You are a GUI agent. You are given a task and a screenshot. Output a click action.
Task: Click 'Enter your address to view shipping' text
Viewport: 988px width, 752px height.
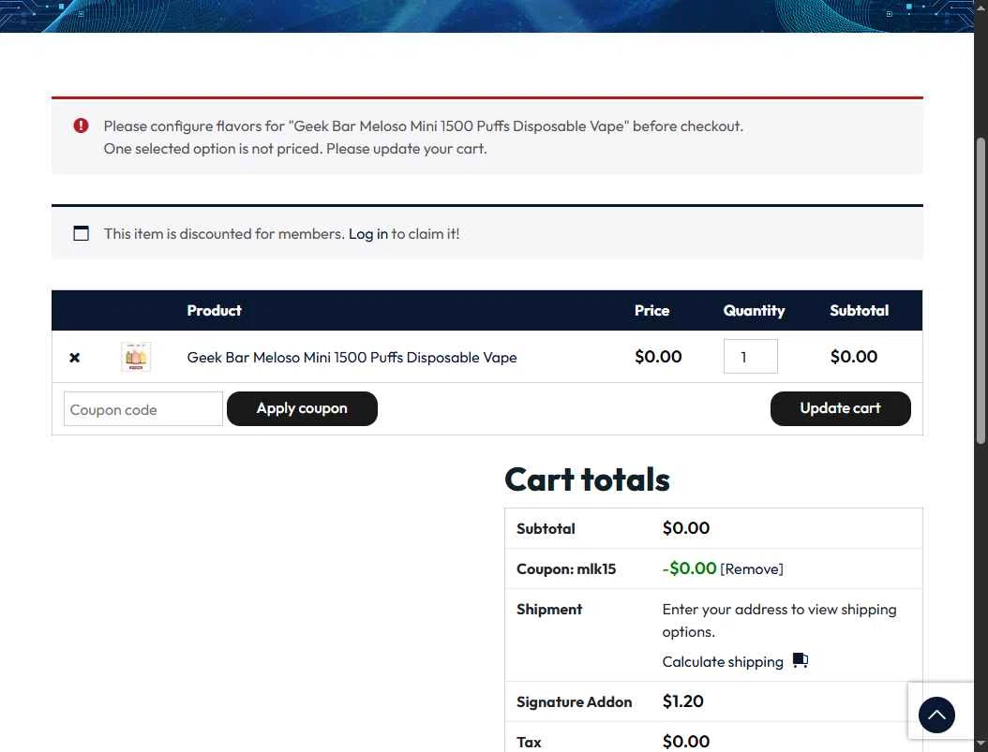[x=779, y=621]
